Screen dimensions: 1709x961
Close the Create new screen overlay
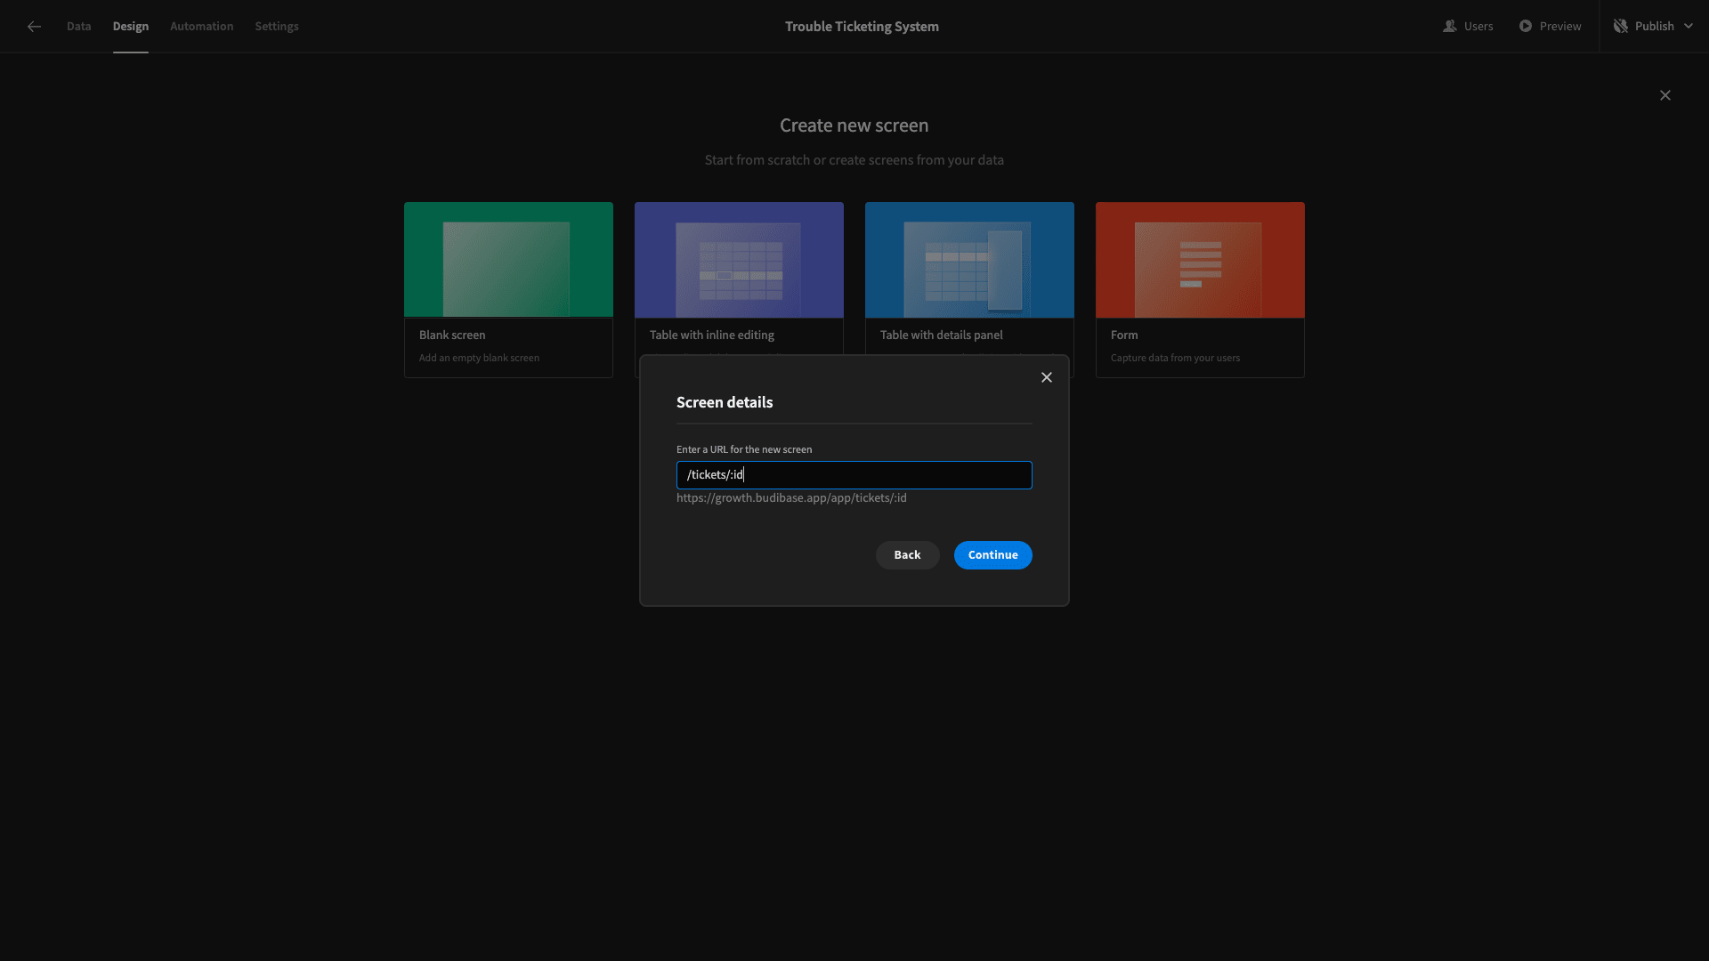click(1665, 95)
